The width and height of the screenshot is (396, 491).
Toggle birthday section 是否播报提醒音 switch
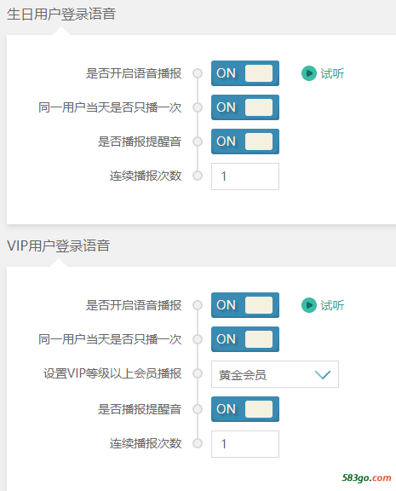tap(245, 142)
